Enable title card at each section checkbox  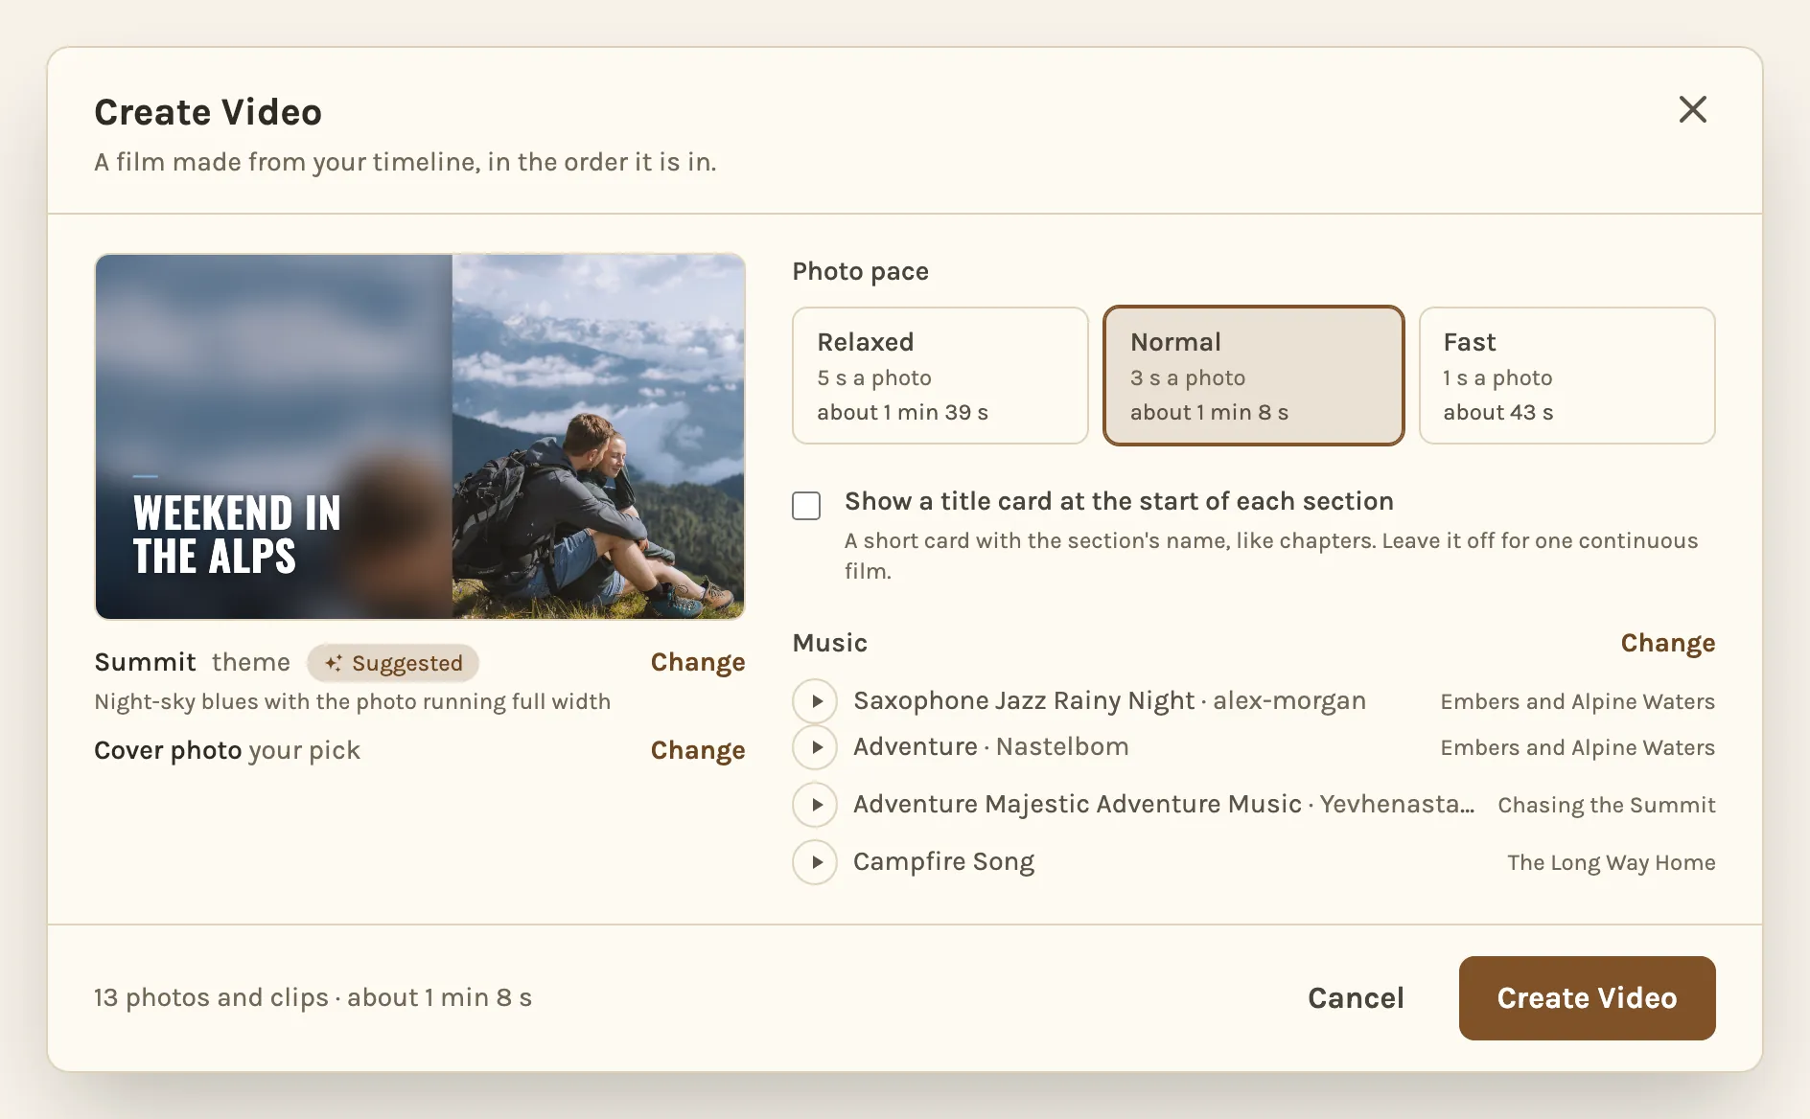[806, 506]
